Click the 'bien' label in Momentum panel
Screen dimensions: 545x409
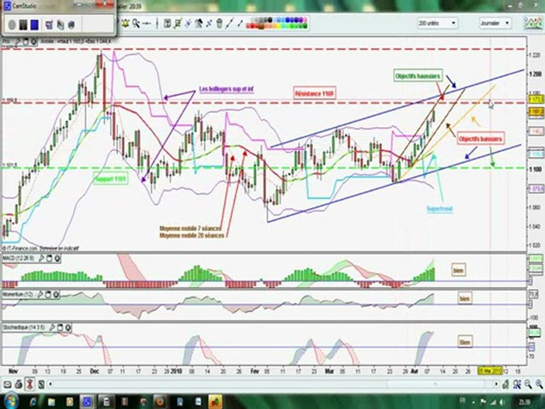coord(464,299)
